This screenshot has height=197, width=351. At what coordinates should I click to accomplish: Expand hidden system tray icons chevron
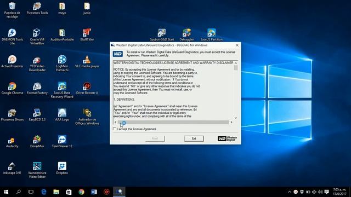(290, 192)
